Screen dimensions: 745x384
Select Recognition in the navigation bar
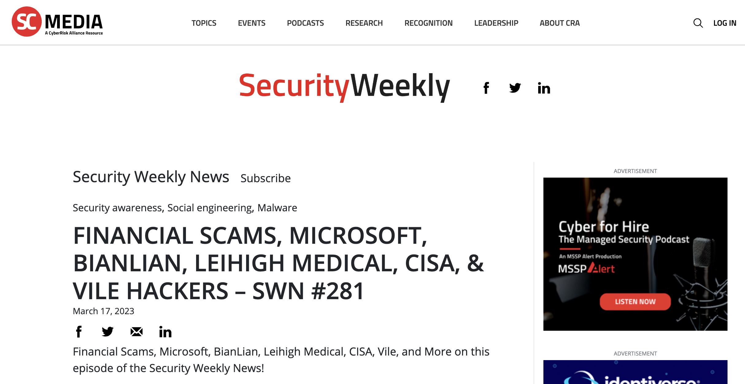428,23
